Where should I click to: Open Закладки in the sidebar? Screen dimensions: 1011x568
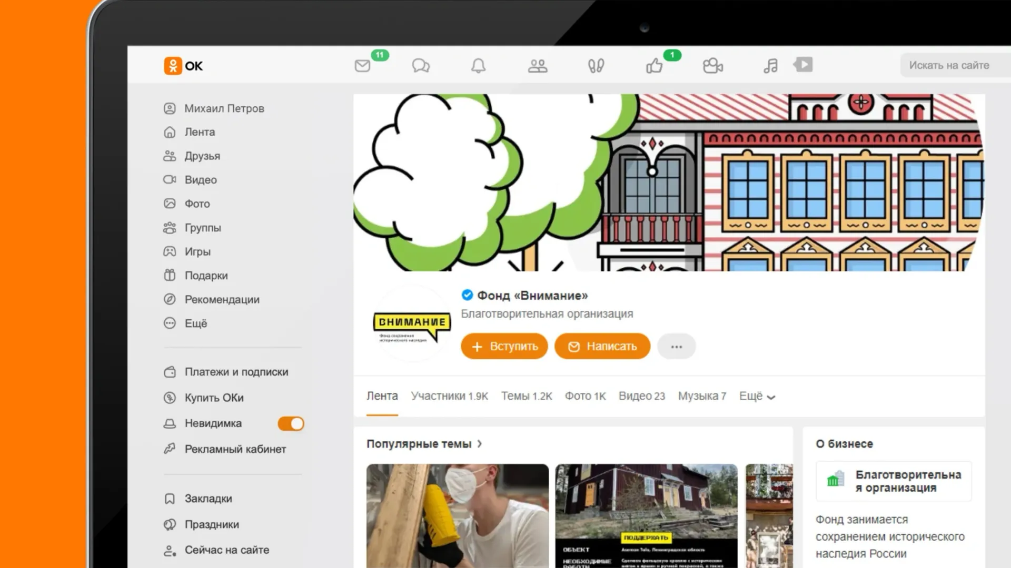[198, 499]
